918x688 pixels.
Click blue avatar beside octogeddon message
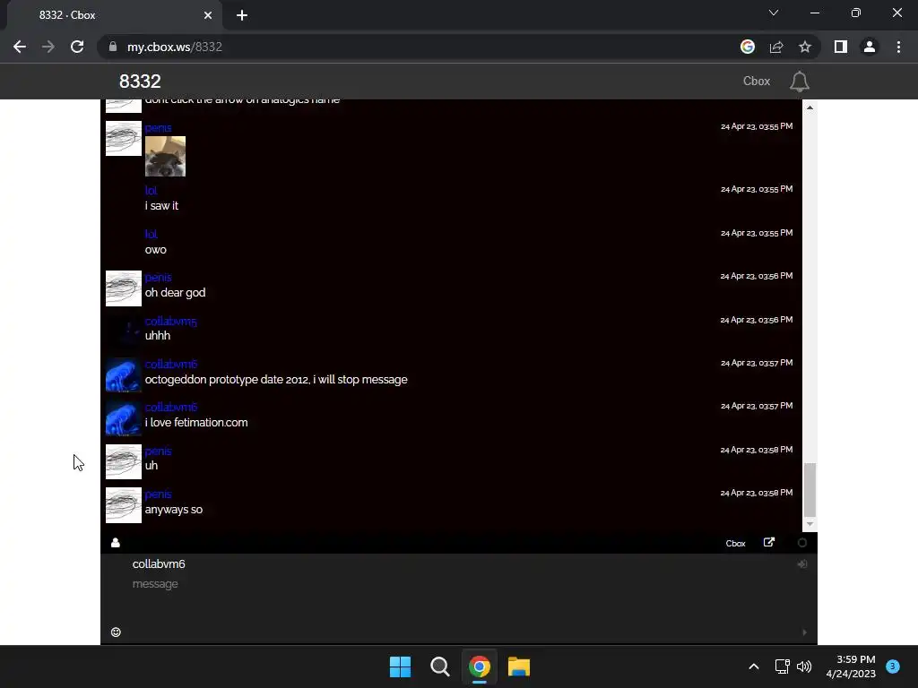point(124,375)
